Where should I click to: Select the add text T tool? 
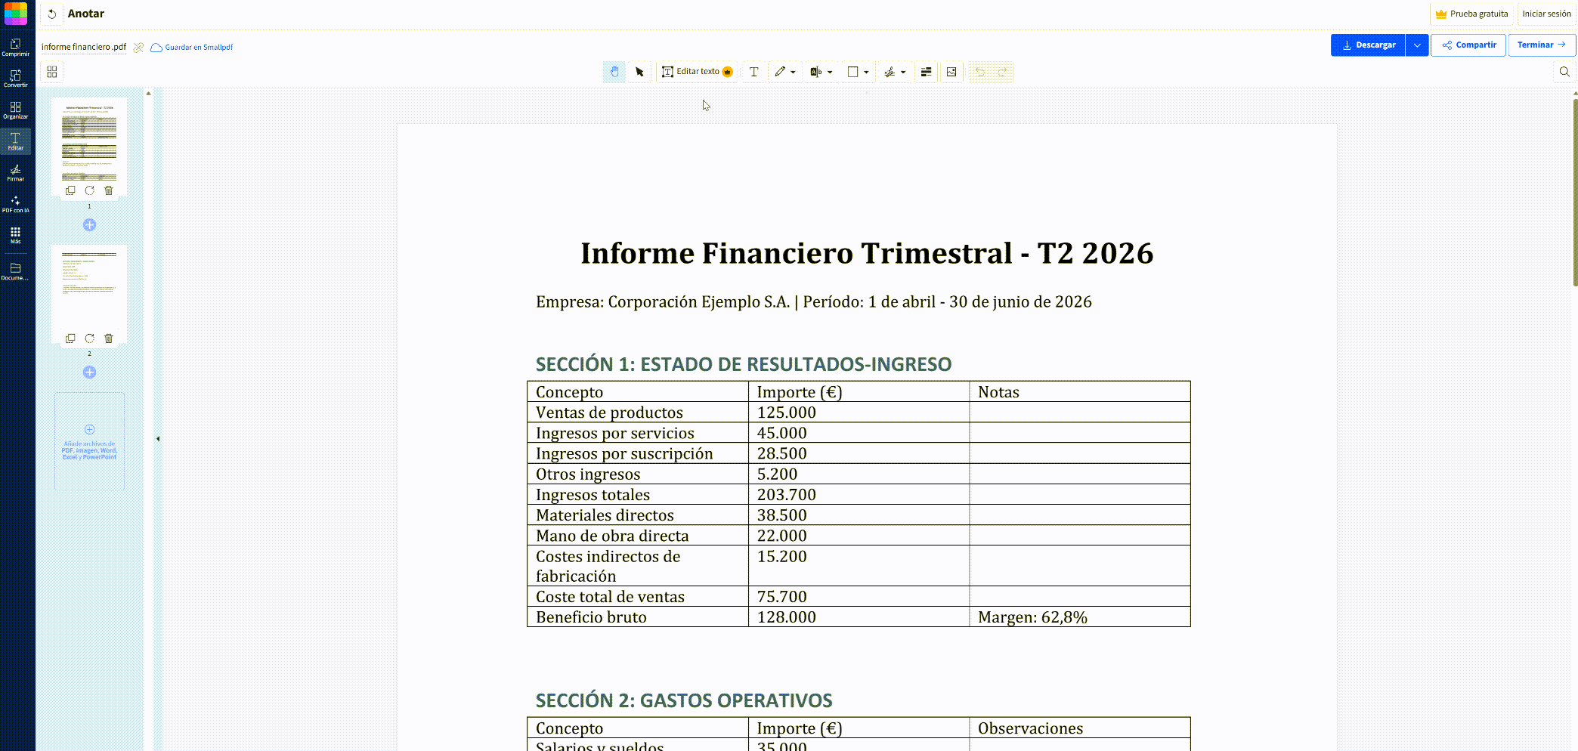click(753, 72)
